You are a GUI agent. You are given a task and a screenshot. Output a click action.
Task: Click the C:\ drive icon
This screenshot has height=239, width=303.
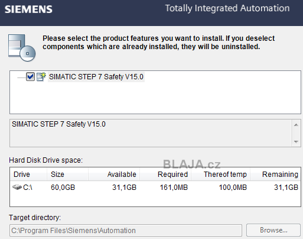coord(17,187)
